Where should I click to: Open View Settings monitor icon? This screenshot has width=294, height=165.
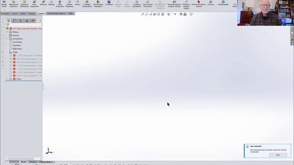pos(191,14)
